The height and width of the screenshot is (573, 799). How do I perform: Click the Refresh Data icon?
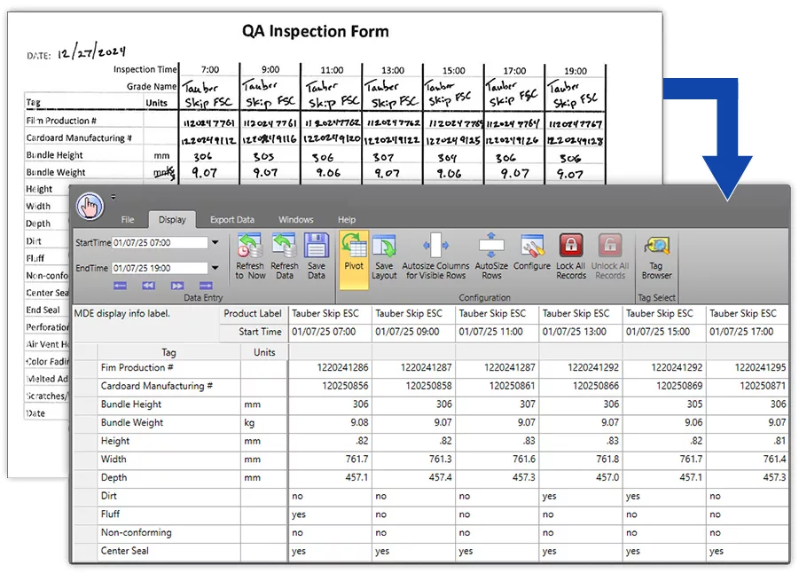coord(285,257)
